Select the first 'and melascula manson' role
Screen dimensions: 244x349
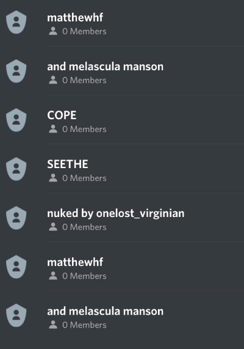[122, 71]
